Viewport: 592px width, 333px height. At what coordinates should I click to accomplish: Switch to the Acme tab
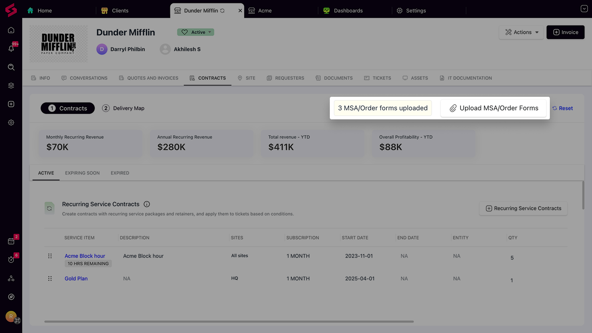(260, 10)
